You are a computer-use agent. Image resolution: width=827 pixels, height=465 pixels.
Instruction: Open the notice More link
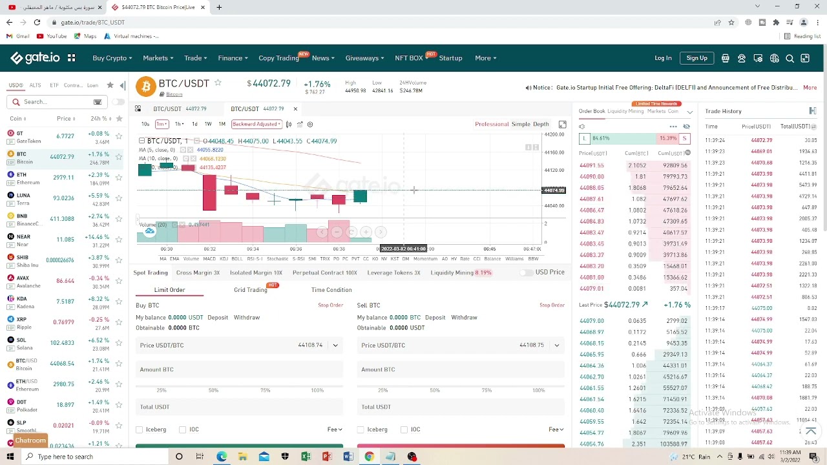pos(810,87)
